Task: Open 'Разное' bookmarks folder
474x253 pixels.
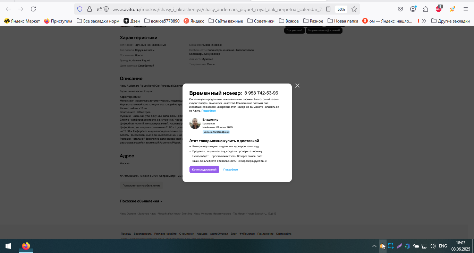Action: click(313, 21)
